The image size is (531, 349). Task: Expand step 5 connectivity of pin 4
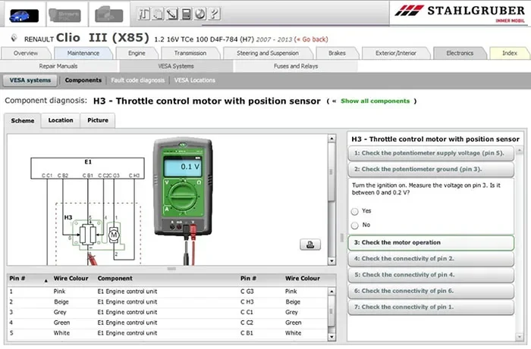431,275
